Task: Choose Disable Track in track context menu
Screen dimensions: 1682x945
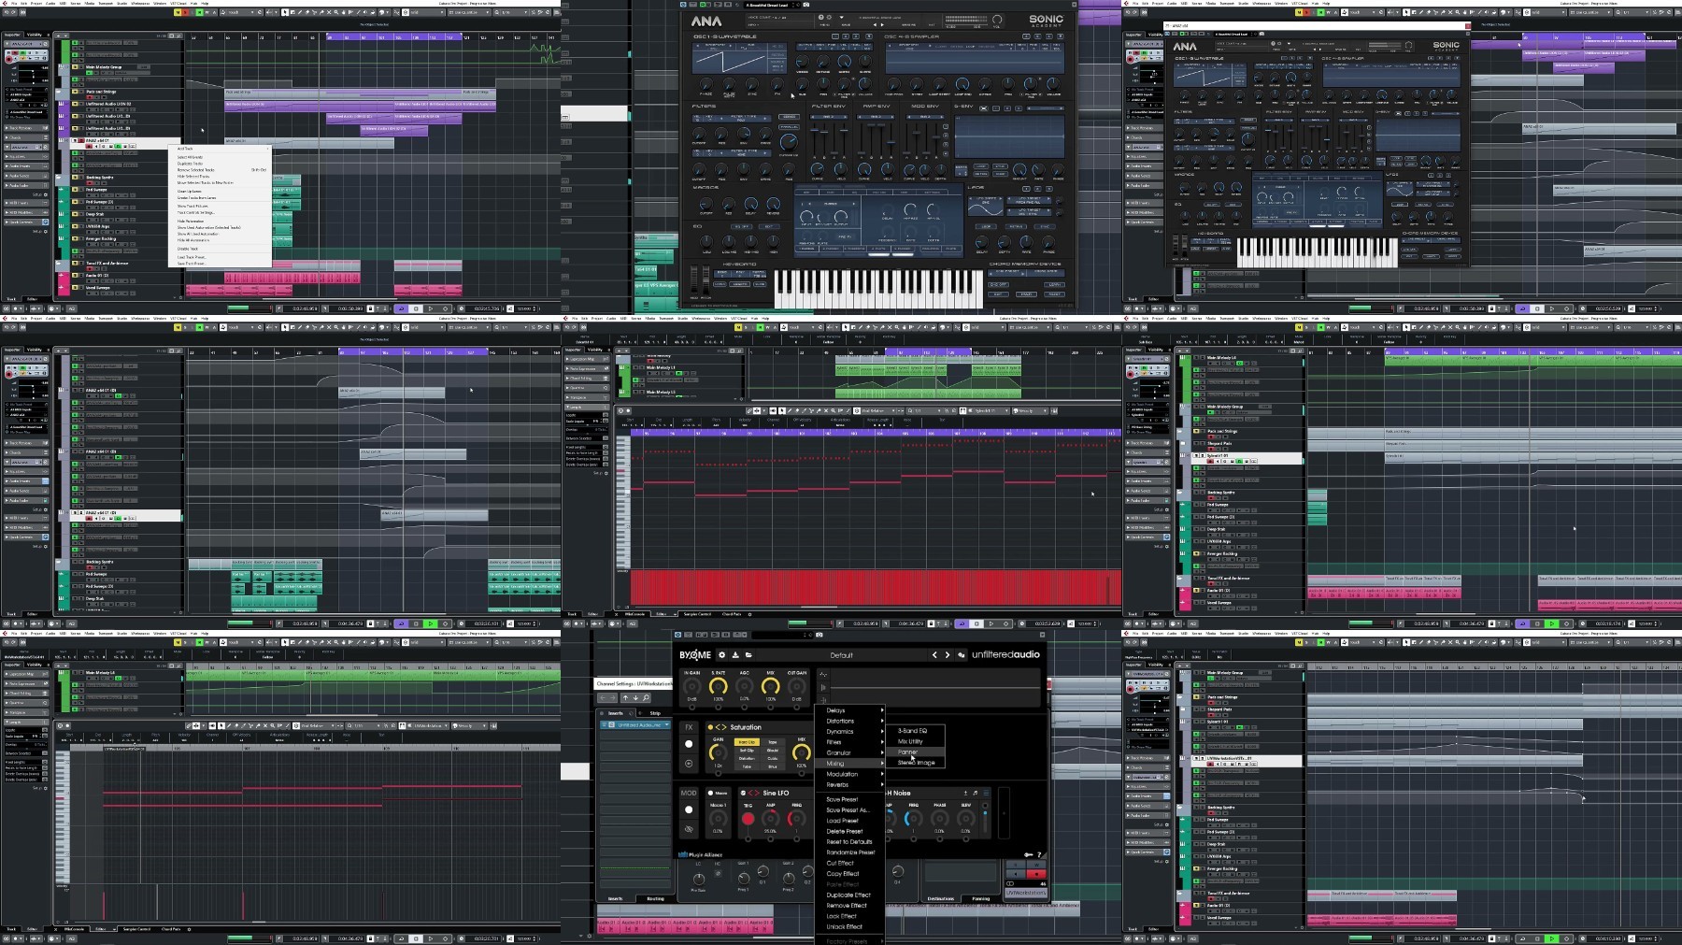Action: pos(188,249)
